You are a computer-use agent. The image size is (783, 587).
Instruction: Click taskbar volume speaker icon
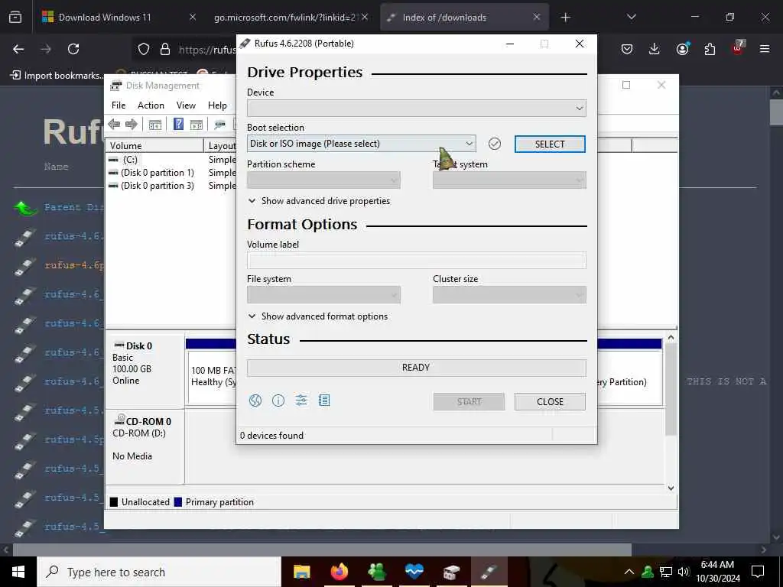click(x=684, y=572)
